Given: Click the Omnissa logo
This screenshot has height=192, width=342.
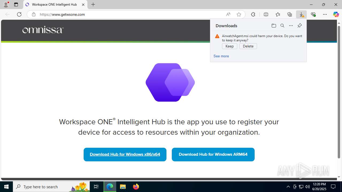Looking at the screenshot, I should click(x=43, y=30).
